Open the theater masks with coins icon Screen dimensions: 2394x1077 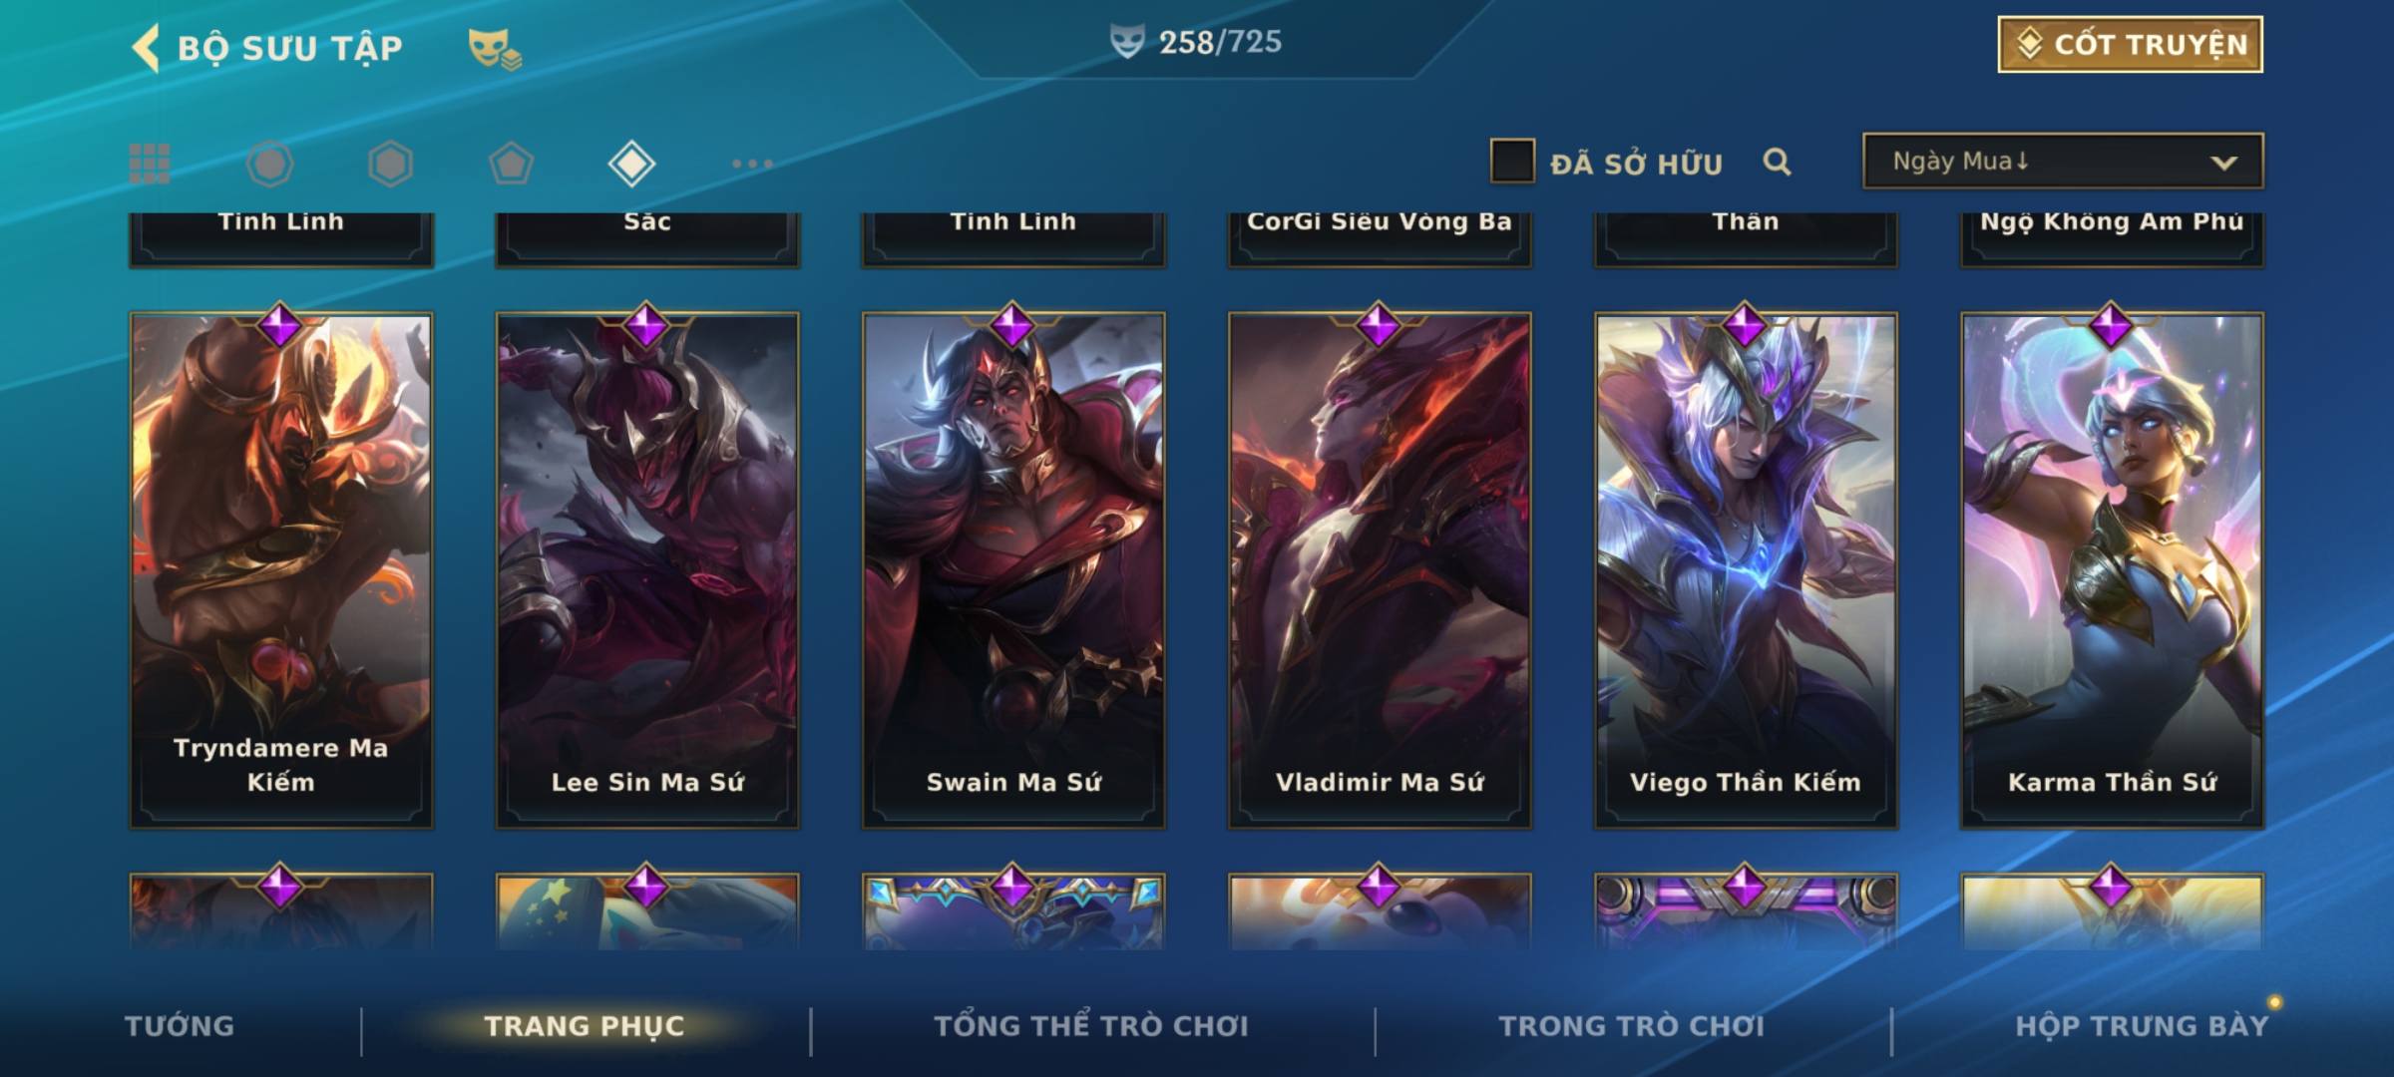click(495, 48)
